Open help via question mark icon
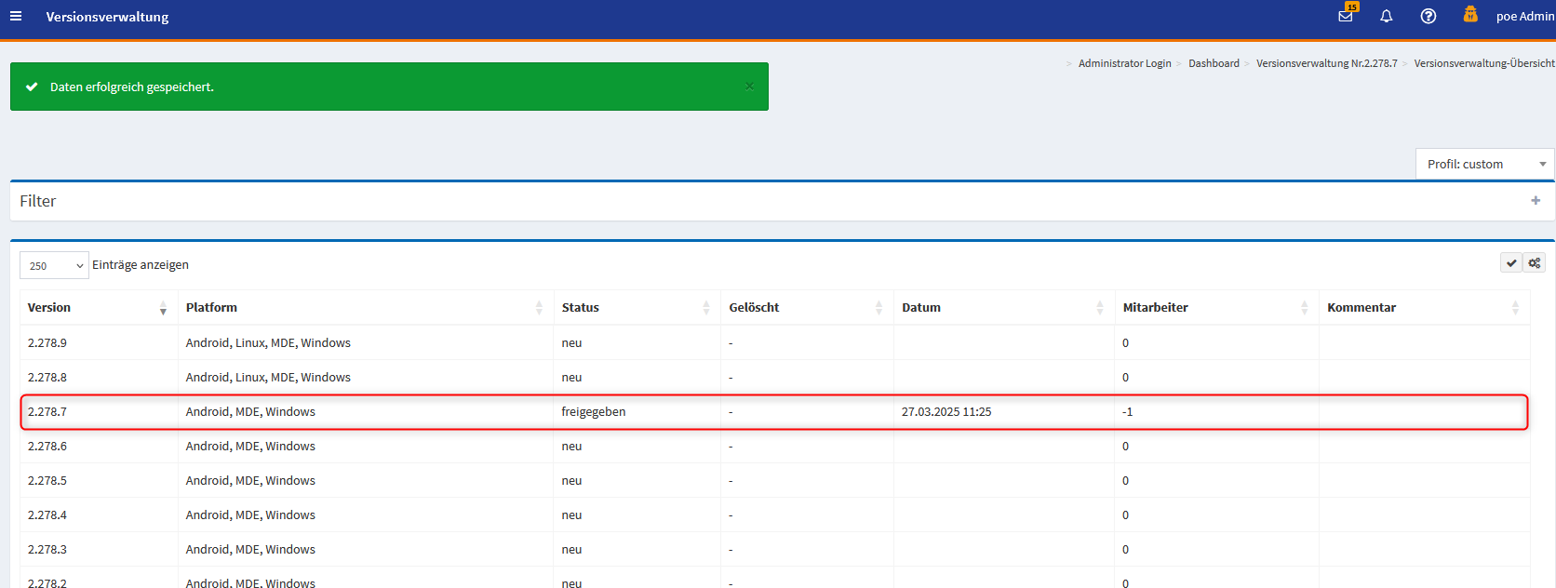 pos(1428,16)
